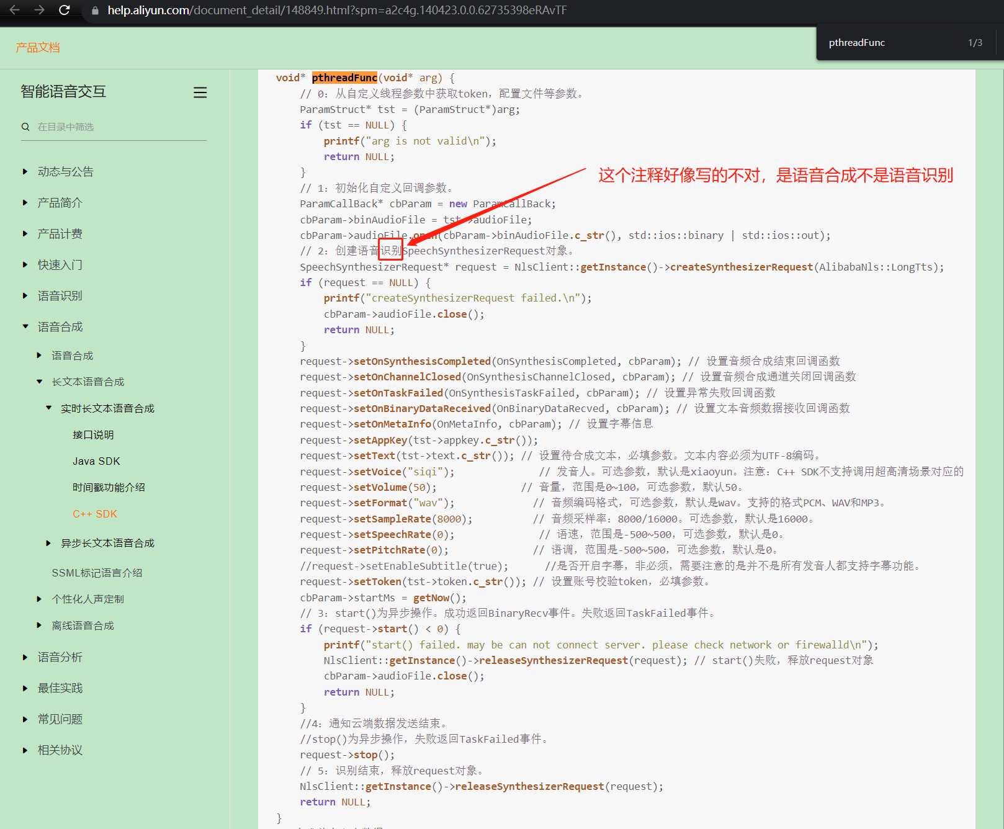1004x829 pixels.
Task: Expand the 快速入门 arrow
Action: tap(25, 264)
